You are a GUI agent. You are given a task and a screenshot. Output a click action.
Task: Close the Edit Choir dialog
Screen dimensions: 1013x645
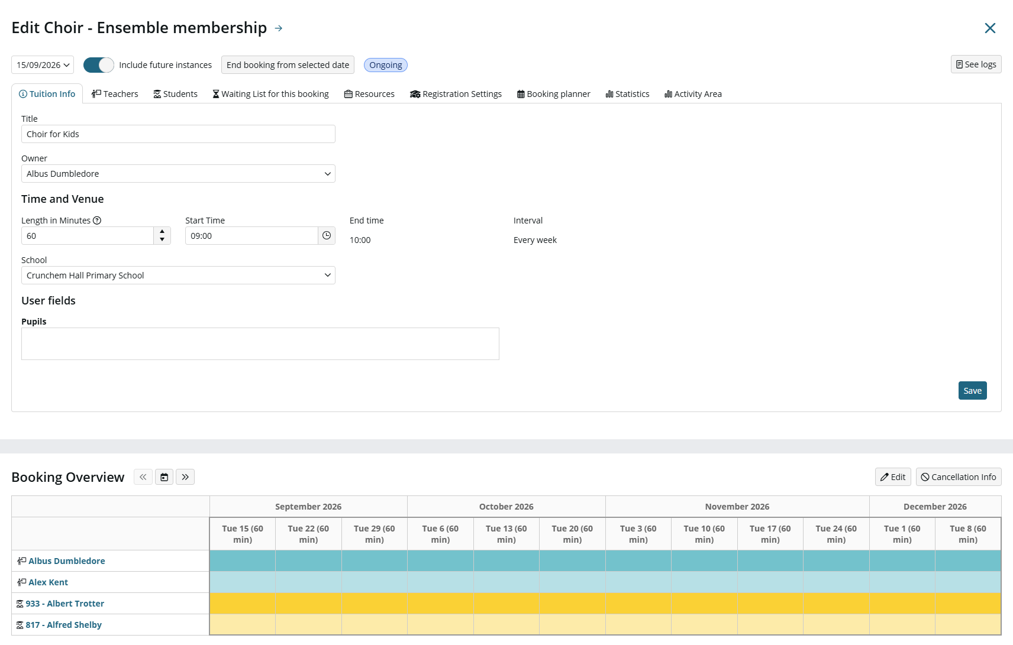tap(990, 28)
